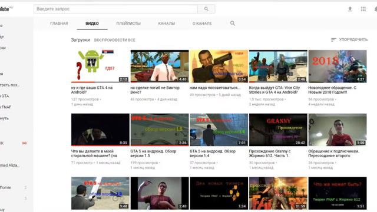Open title 'нам надо посоветоваться...'
The image size is (377, 212).
click(215, 88)
